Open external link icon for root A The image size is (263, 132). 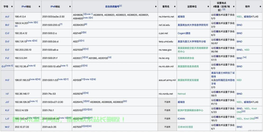point(8,17)
